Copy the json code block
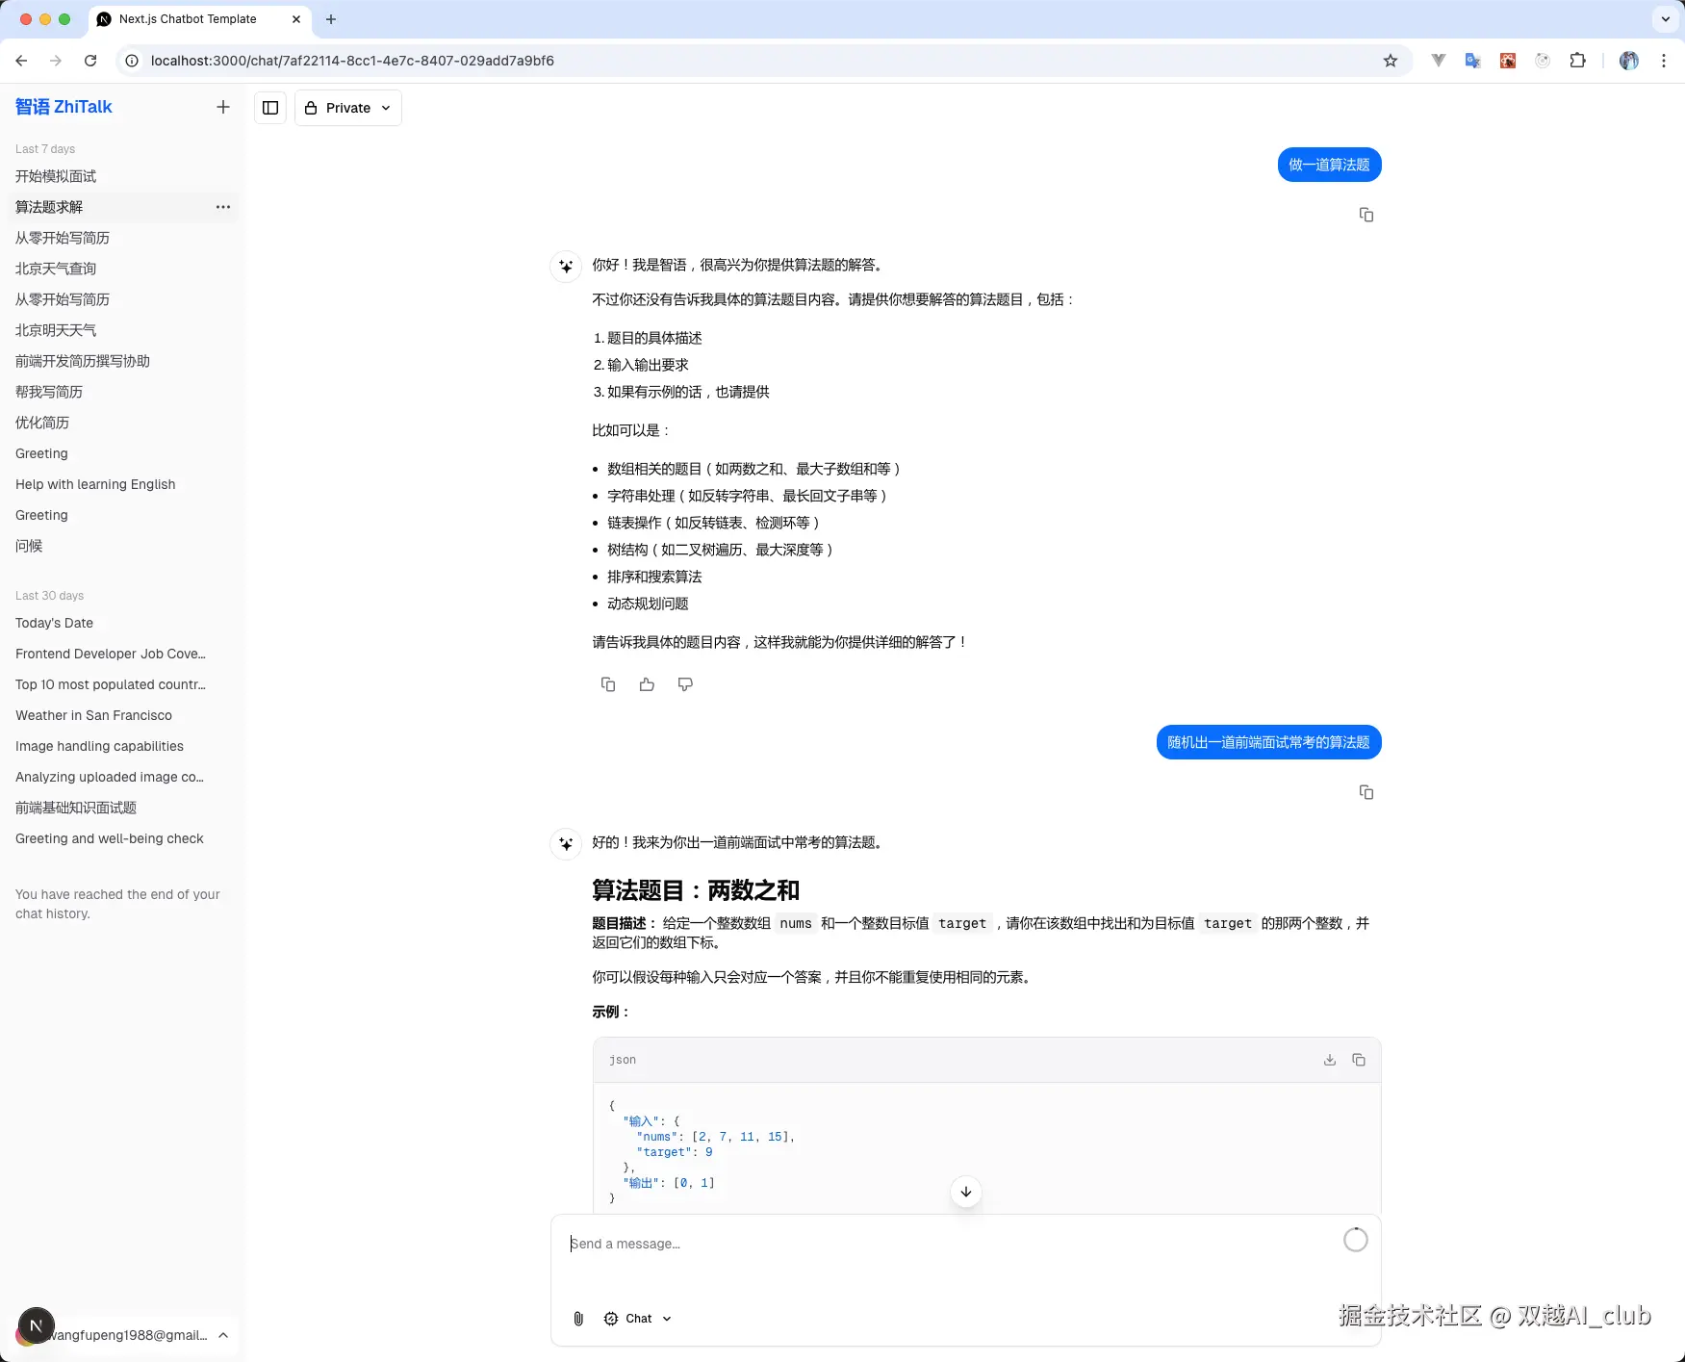This screenshot has height=1362, width=1685. (x=1359, y=1059)
